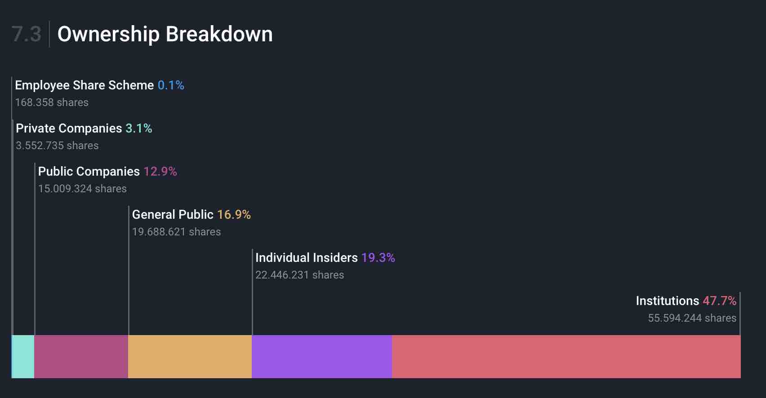Select the 19.3% Individual Insiders percentage
The width and height of the screenshot is (766, 398).
point(378,258)
